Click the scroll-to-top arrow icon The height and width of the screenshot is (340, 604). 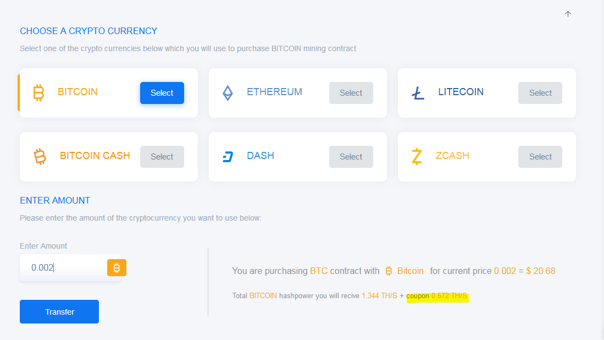pos(568,14)
